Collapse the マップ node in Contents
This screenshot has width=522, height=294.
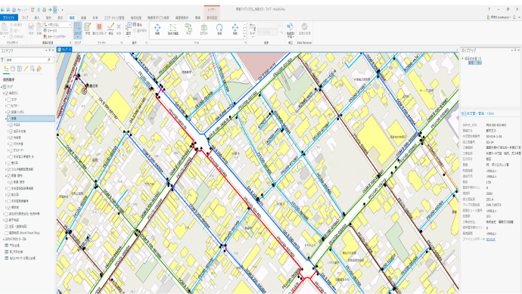coord(2,87)
